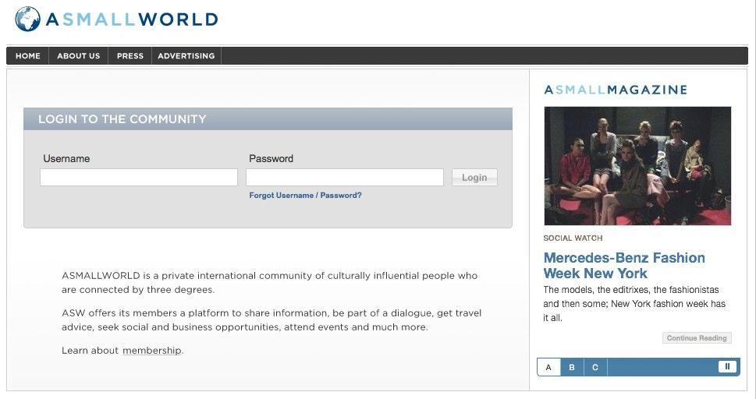Open Mercedes-Benz Fashion Week New York article
This screenshot has width=756, height=399.
click(x=623, y=265)
